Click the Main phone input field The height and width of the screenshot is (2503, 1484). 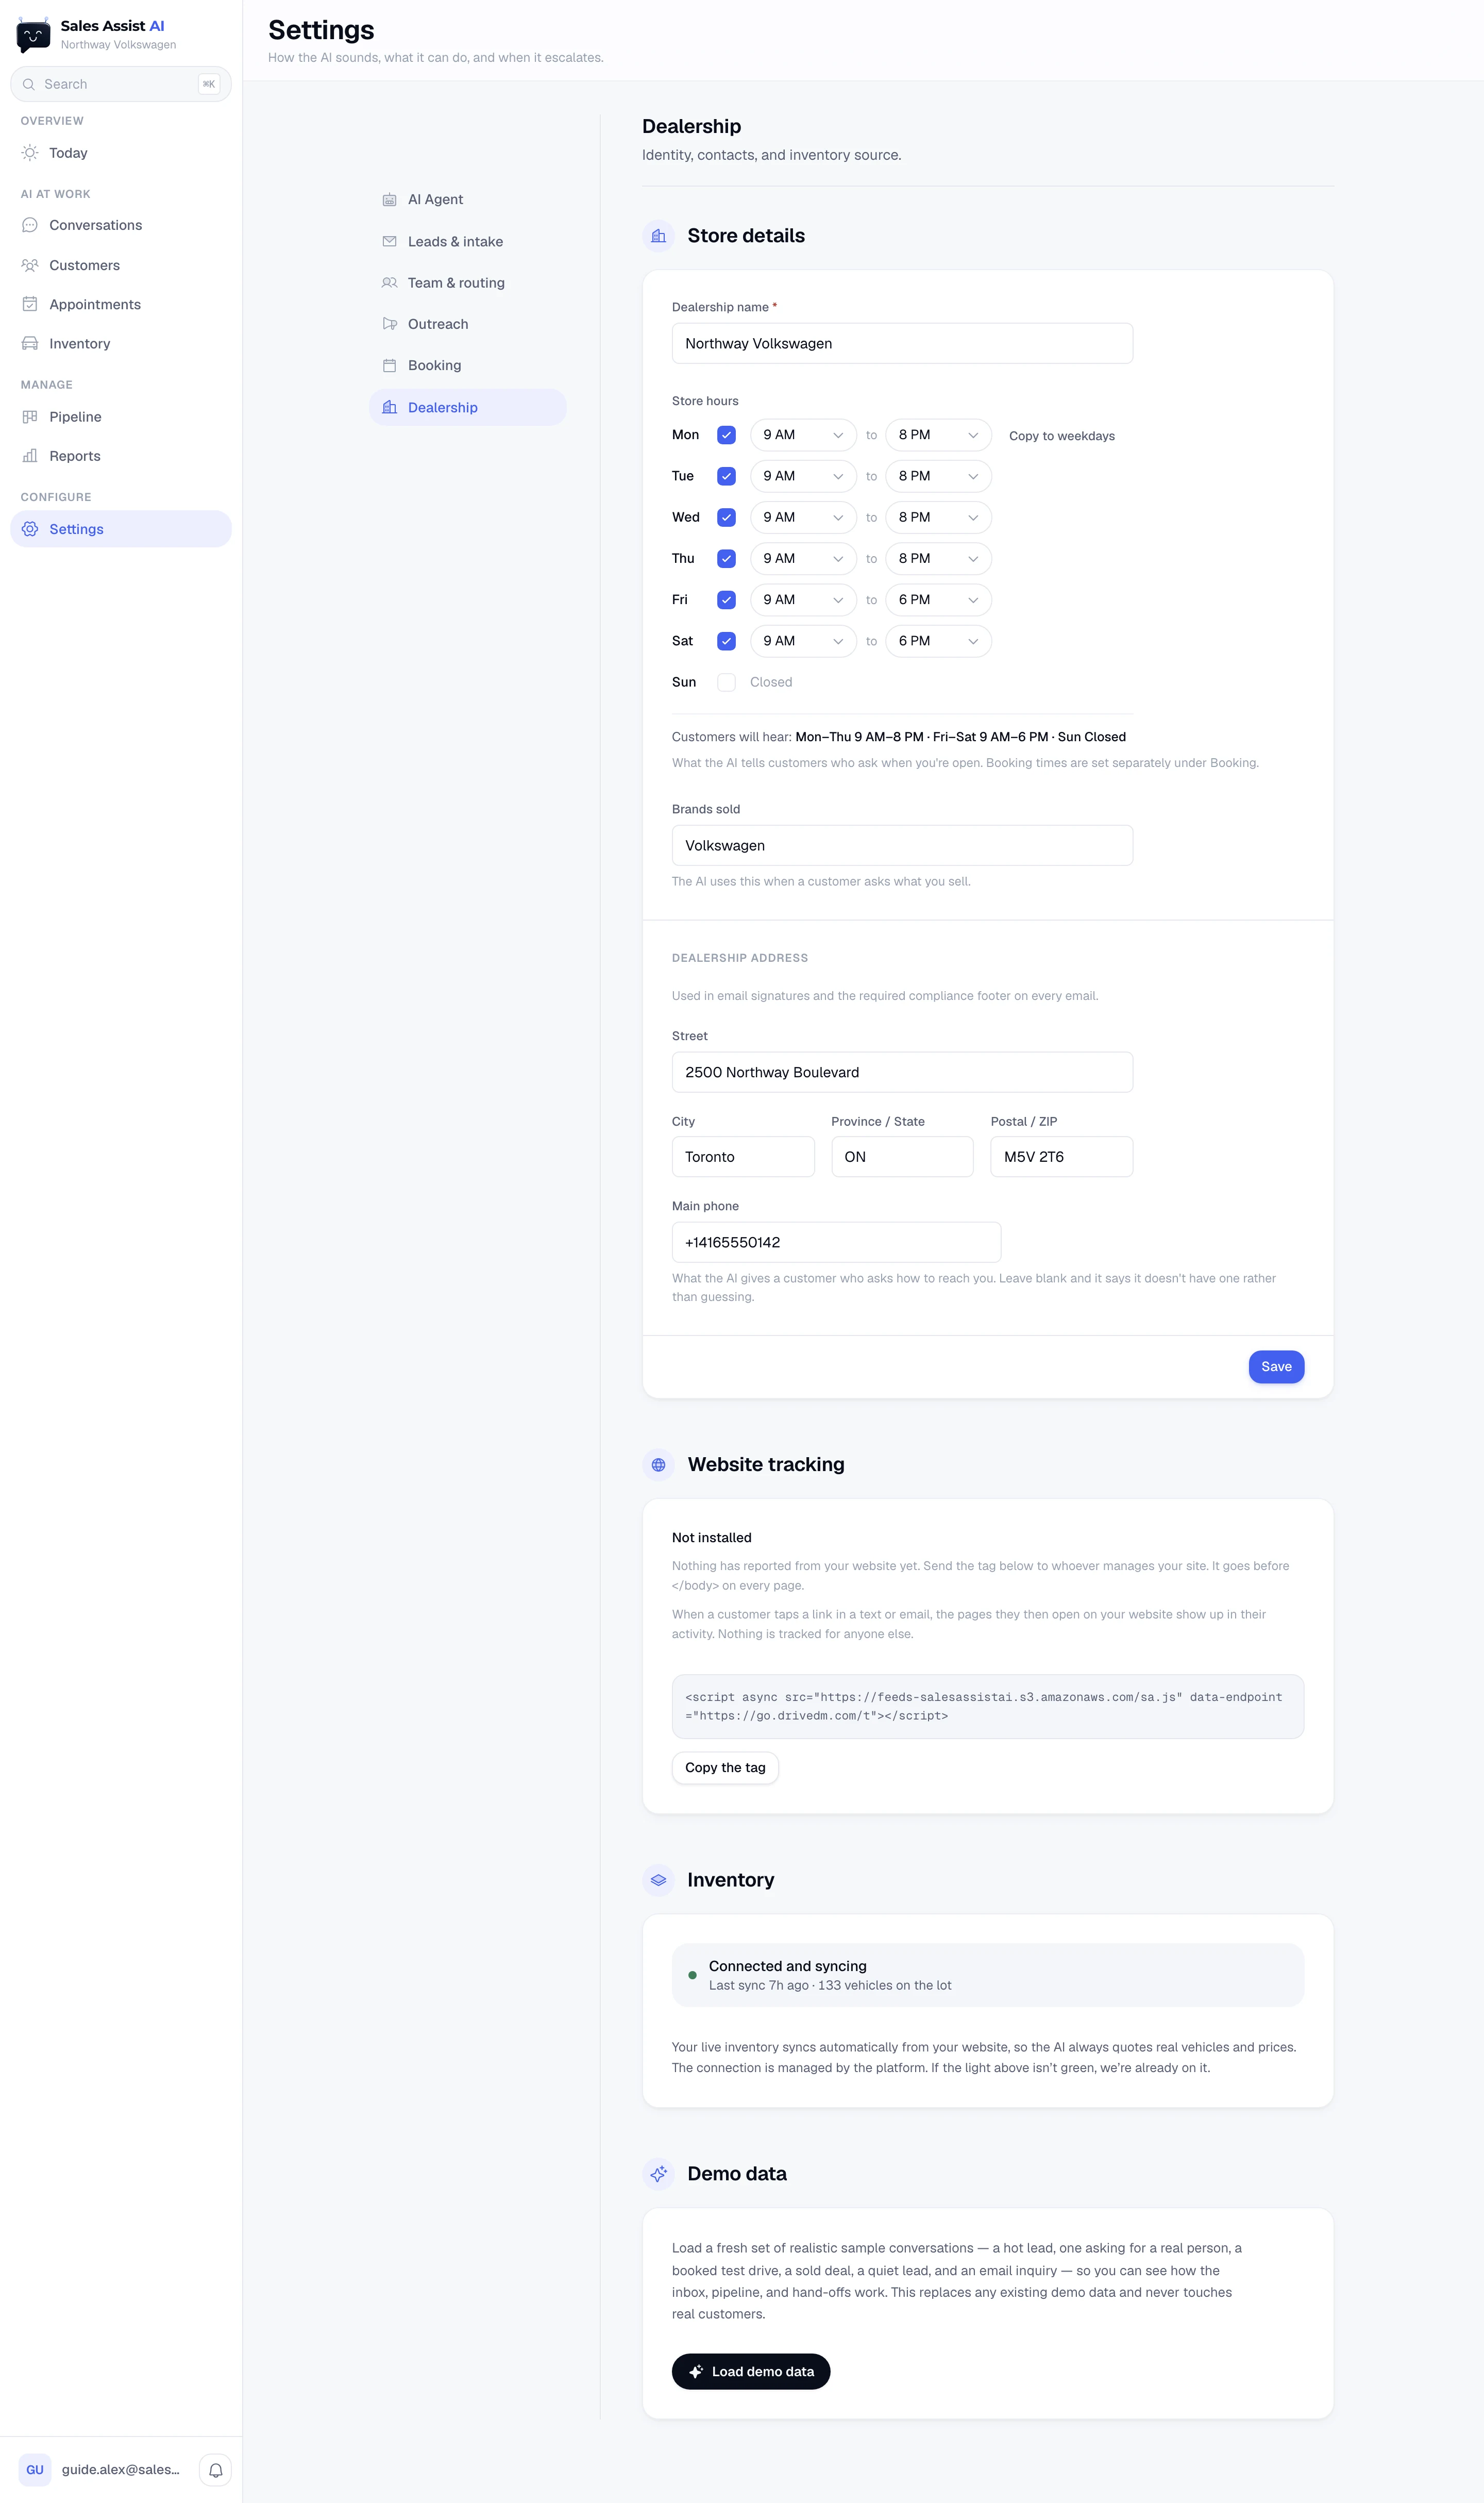click(x=836, y=1242)
